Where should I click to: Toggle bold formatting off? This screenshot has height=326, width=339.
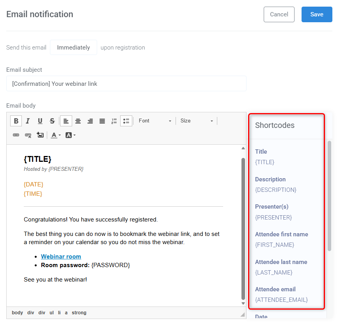(x=16, y=121)
